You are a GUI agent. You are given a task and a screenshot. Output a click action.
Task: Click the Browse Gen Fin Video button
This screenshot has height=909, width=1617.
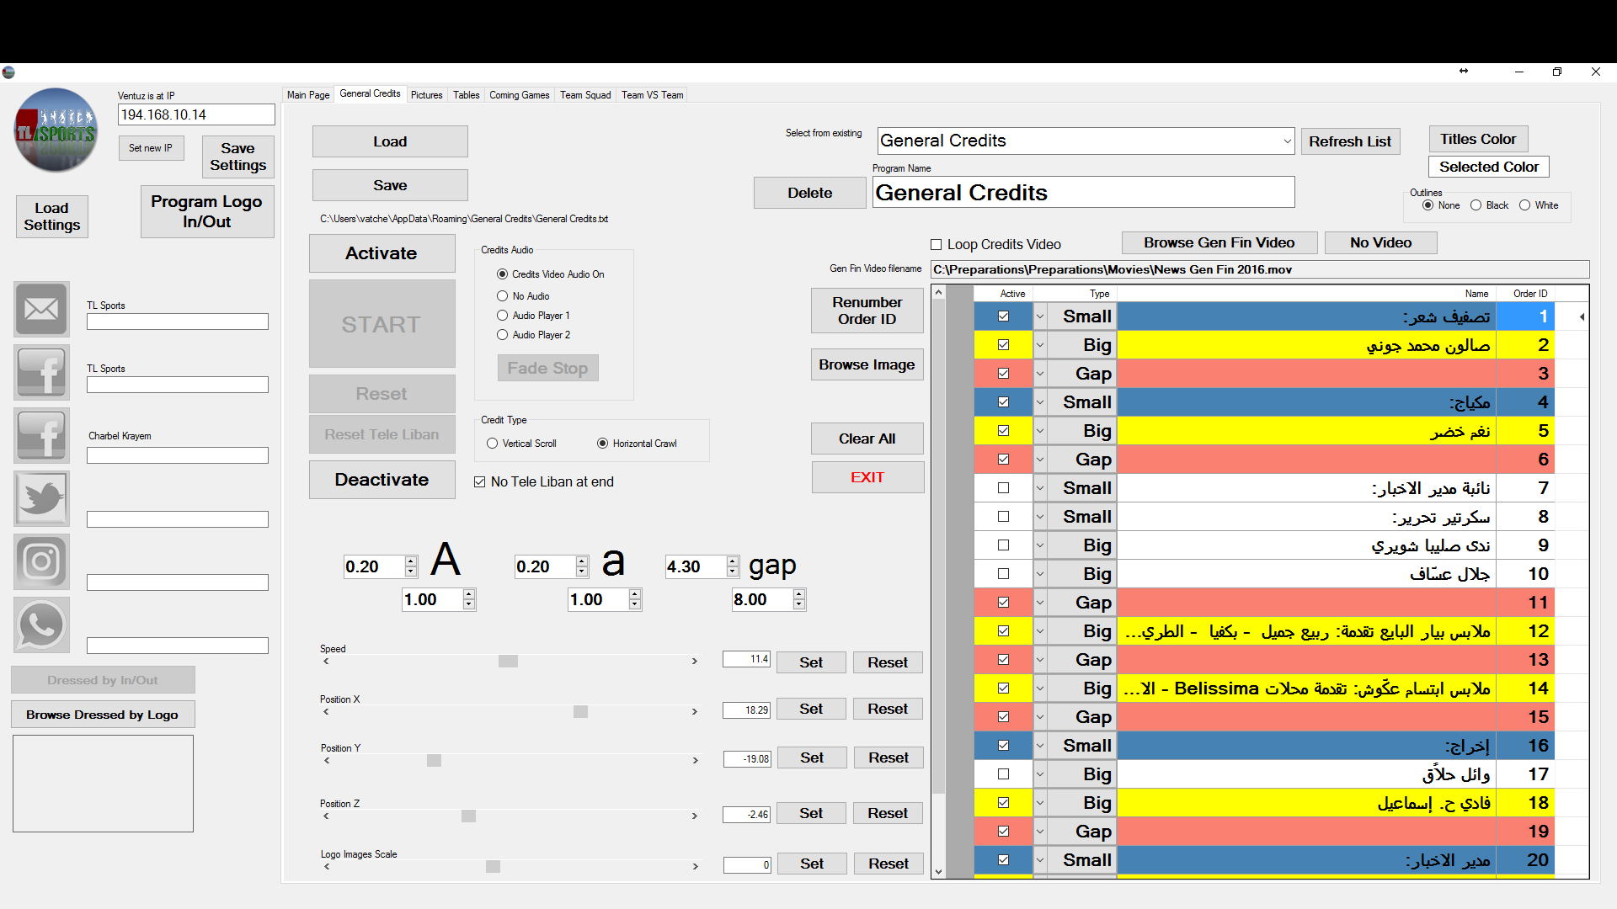1219,243
